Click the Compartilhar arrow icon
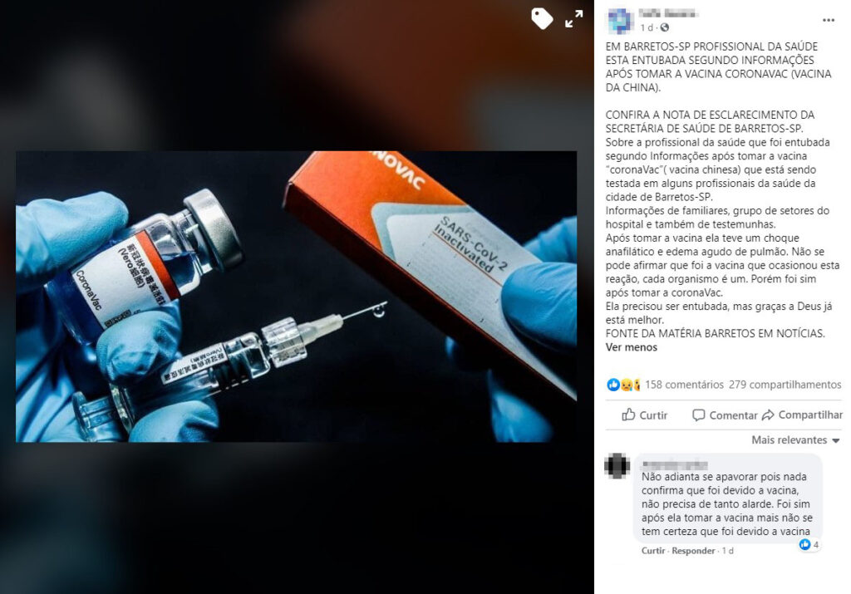Screen dimensions: 851x594 [x=768, y=415]
